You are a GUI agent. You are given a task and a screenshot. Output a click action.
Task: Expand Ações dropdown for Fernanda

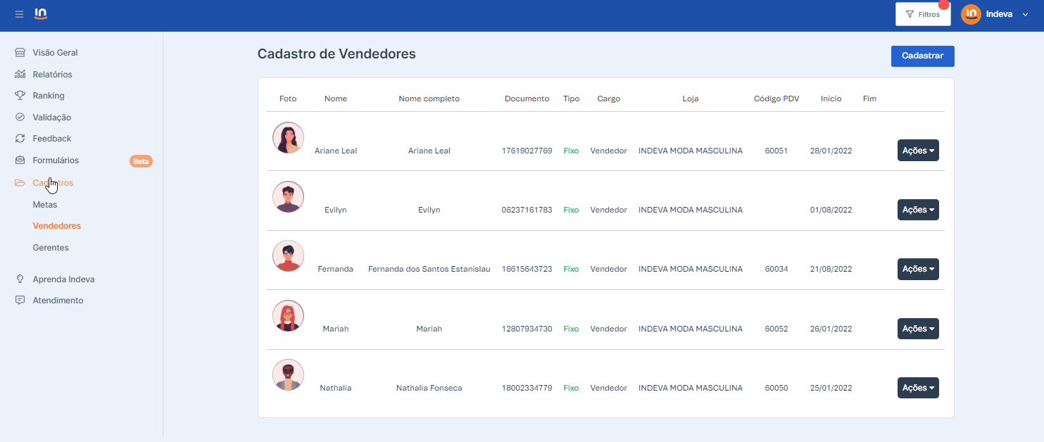[x=918, y=269]
